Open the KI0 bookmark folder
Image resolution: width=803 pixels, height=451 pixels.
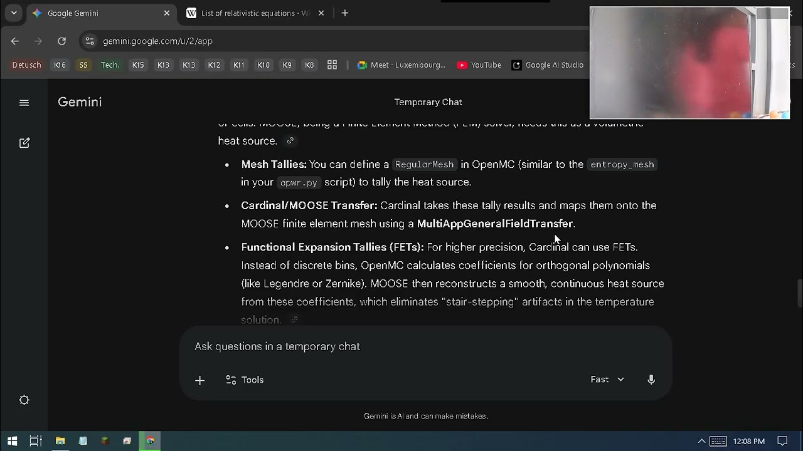263,65
